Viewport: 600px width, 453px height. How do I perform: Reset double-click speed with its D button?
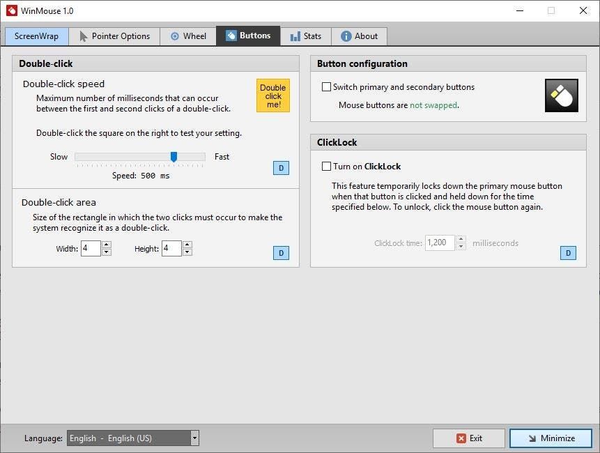281,168
